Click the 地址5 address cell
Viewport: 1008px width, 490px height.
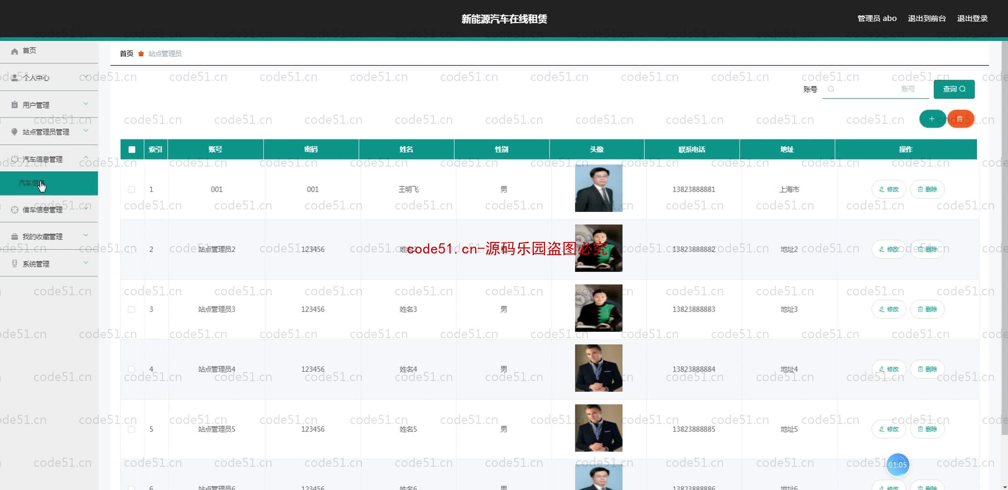(789, 429)
